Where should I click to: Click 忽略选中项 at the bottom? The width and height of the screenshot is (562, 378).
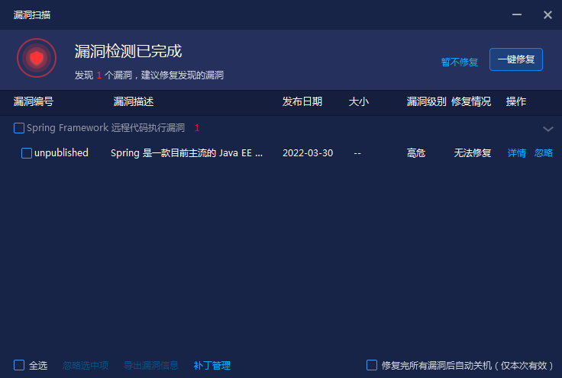point(86,366)
